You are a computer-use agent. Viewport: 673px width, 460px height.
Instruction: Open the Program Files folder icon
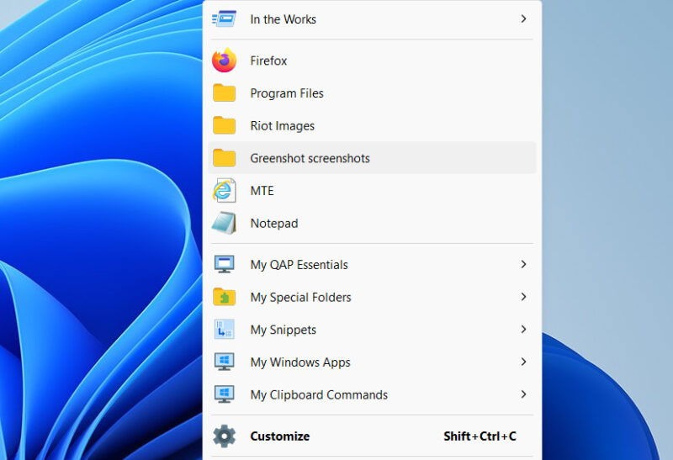(224, 93)
